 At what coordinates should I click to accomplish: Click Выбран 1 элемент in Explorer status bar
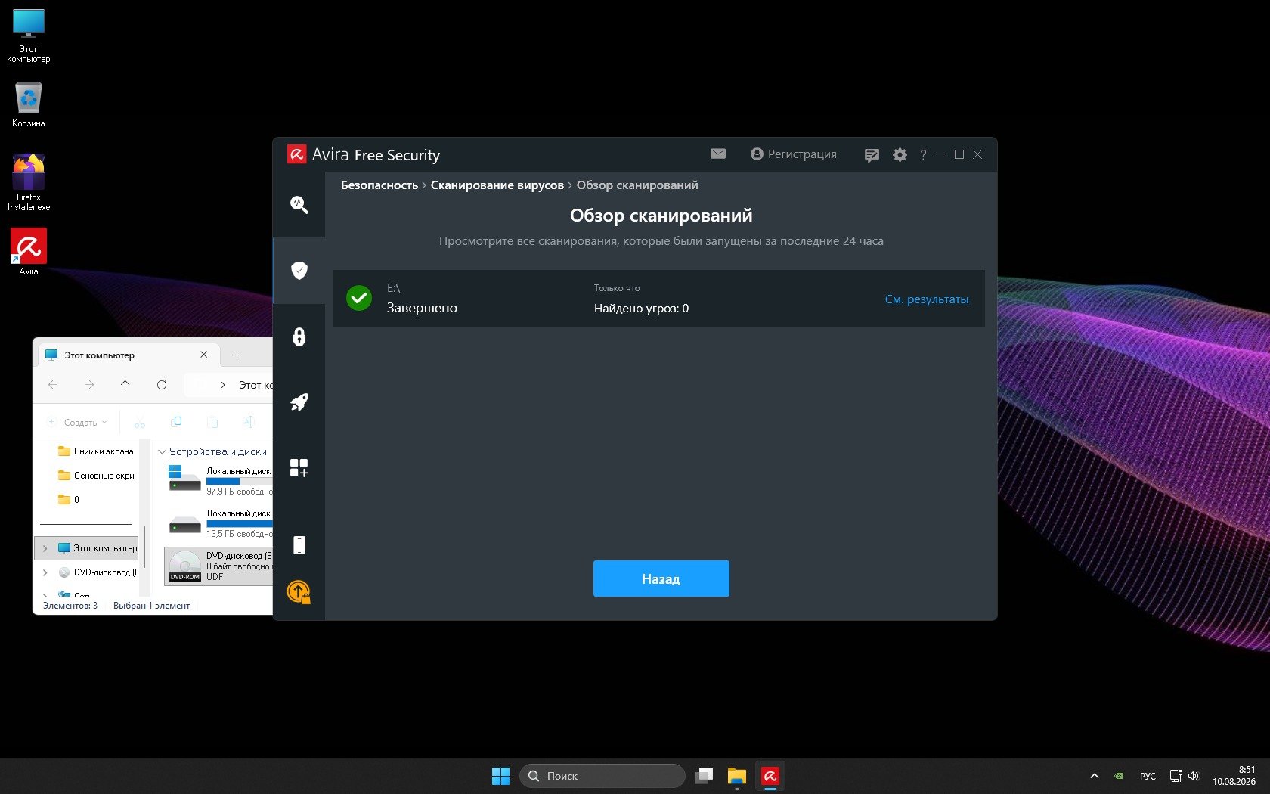click(x=151, y=606)
